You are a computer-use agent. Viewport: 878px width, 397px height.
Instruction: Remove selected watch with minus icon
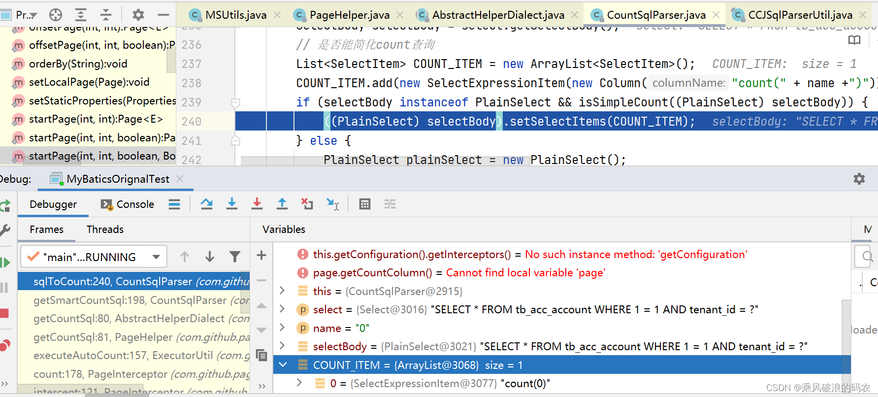point(261,280)
